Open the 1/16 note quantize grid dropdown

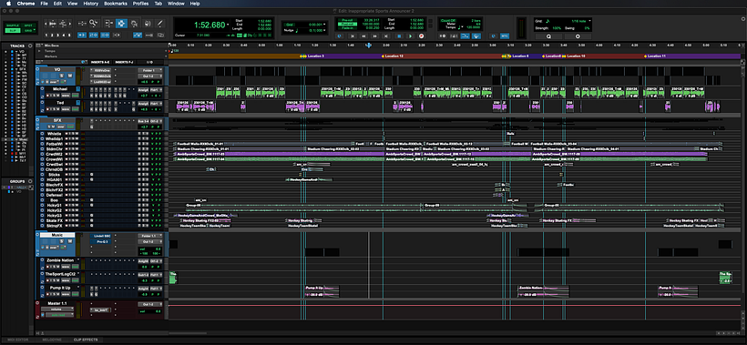589,20
